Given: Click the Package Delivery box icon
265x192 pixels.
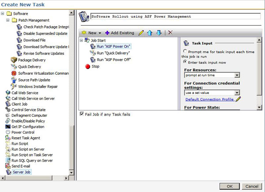Looking at the screenshot, I should point(14,60).
